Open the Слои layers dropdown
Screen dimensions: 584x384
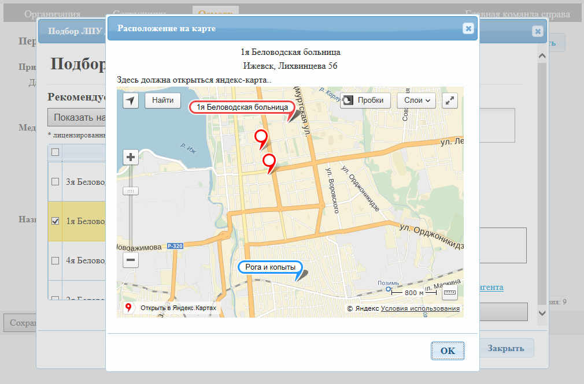click(x=416, y=100)
